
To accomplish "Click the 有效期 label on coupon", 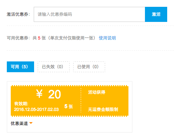I will 21,104.
